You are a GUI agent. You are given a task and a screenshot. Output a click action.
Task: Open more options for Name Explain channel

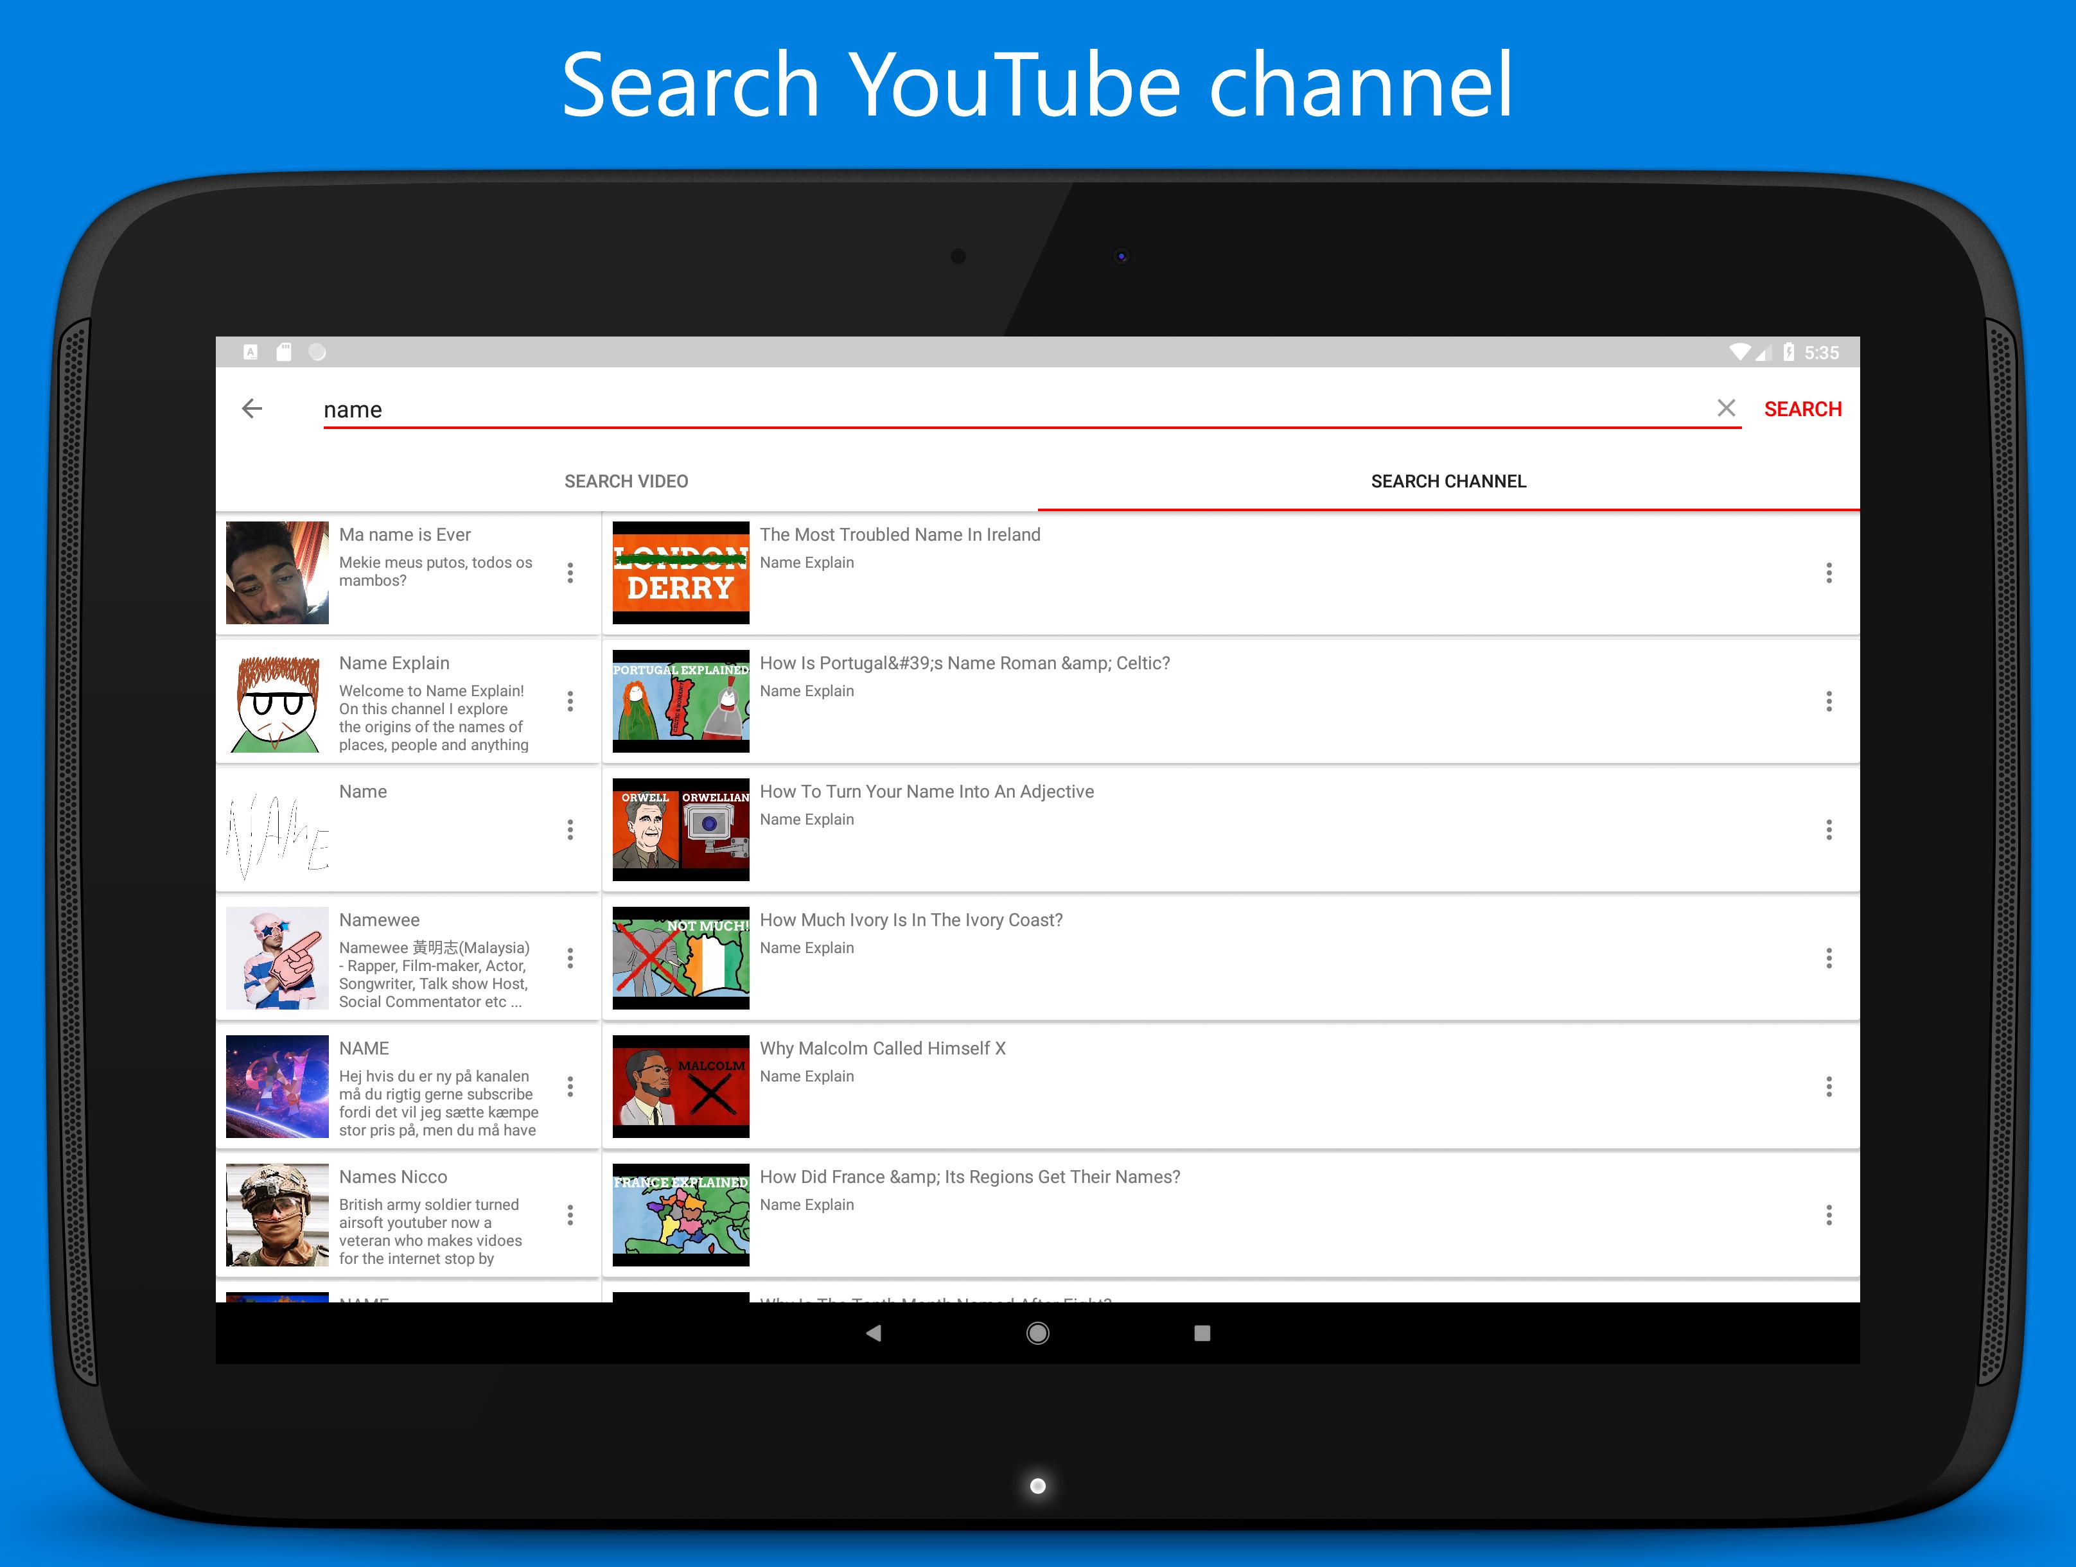(570, 701)
